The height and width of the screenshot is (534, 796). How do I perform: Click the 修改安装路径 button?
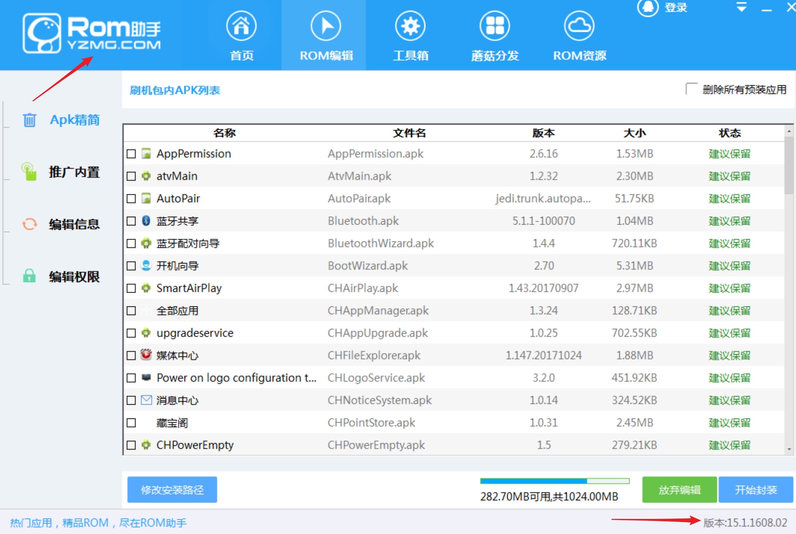[172, 490]
